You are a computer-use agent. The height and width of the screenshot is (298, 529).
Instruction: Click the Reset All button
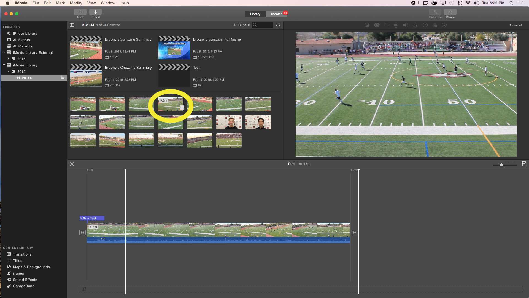coord(516,25)
